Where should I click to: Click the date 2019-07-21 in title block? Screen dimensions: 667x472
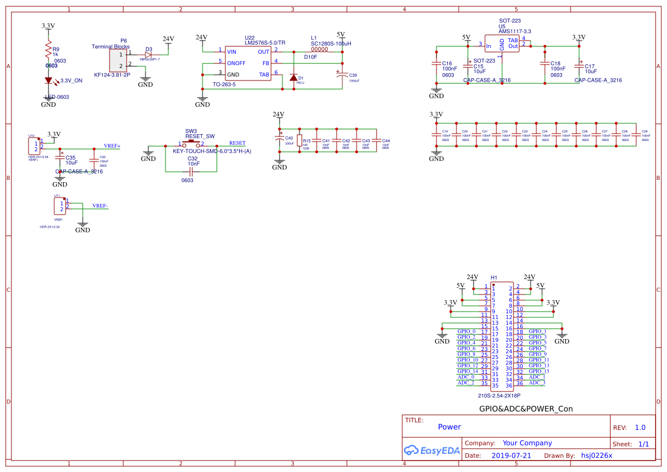(x=511, y=455)
